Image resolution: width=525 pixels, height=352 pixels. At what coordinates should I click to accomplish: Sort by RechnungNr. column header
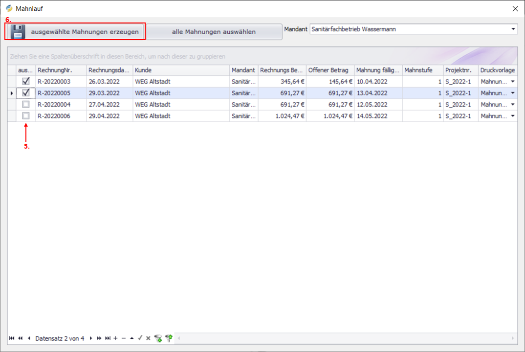point(61,70)
